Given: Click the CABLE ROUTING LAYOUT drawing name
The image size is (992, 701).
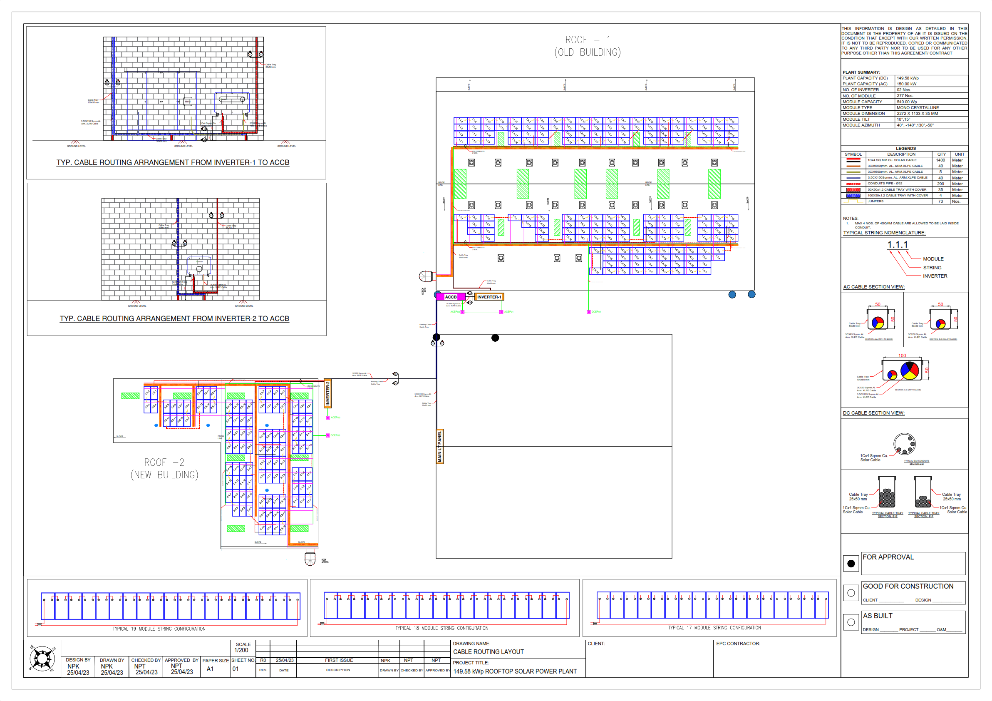Looking at the screenshot, I should (488, 652).
